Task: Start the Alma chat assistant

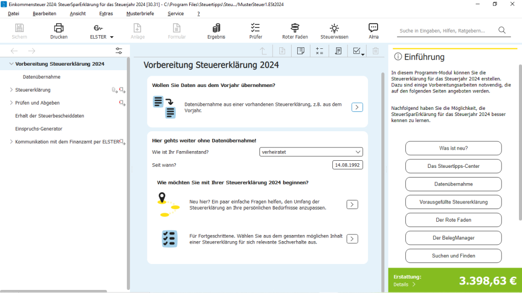Action: click(x=373, y=28)
